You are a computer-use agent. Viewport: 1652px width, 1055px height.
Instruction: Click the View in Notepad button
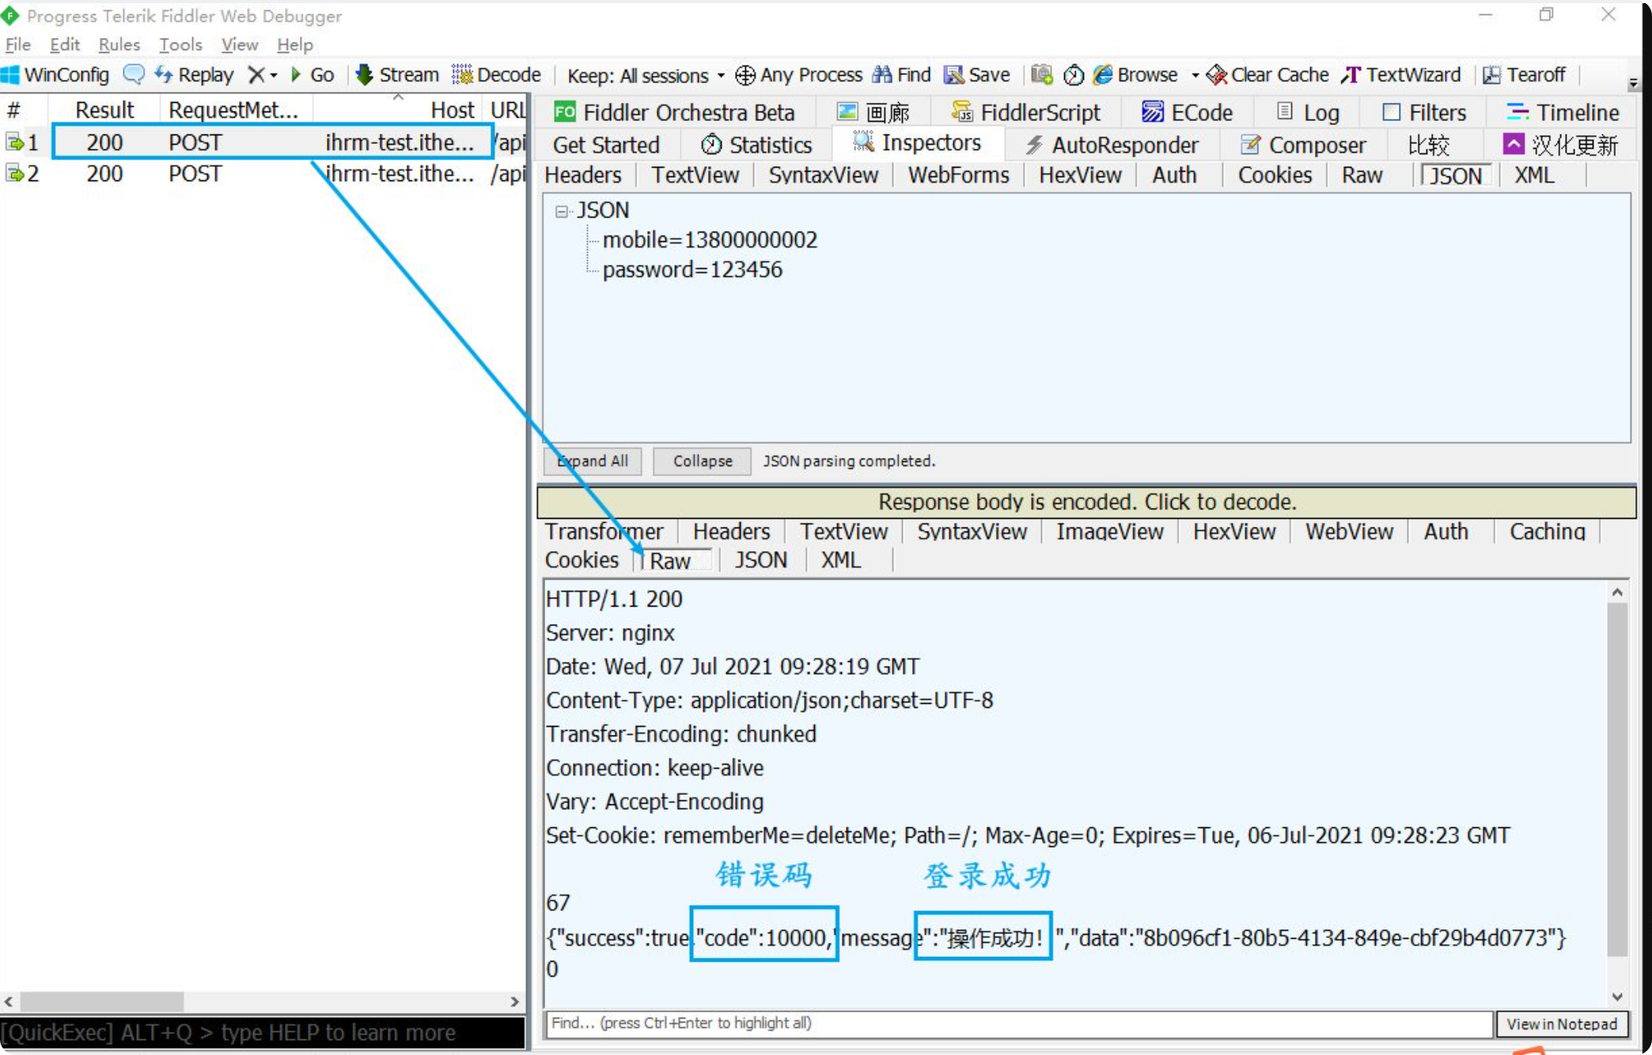(1561, 1023)
